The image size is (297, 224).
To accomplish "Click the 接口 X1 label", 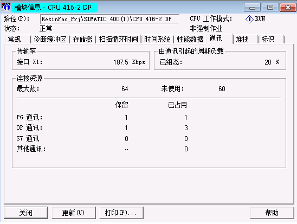I will click(30, 62).
